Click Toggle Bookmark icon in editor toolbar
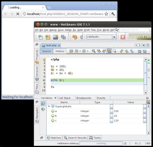This screenshot has width=153, height=147. point(132,51)
